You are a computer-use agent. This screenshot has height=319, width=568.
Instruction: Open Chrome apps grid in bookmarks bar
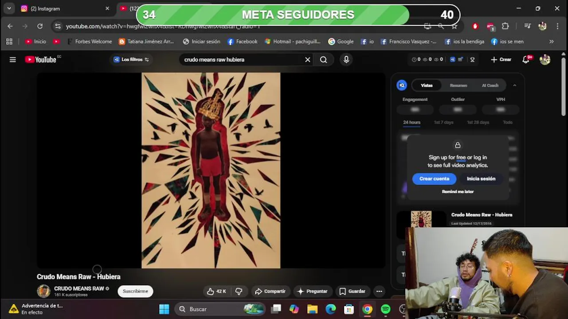[9, 41]
